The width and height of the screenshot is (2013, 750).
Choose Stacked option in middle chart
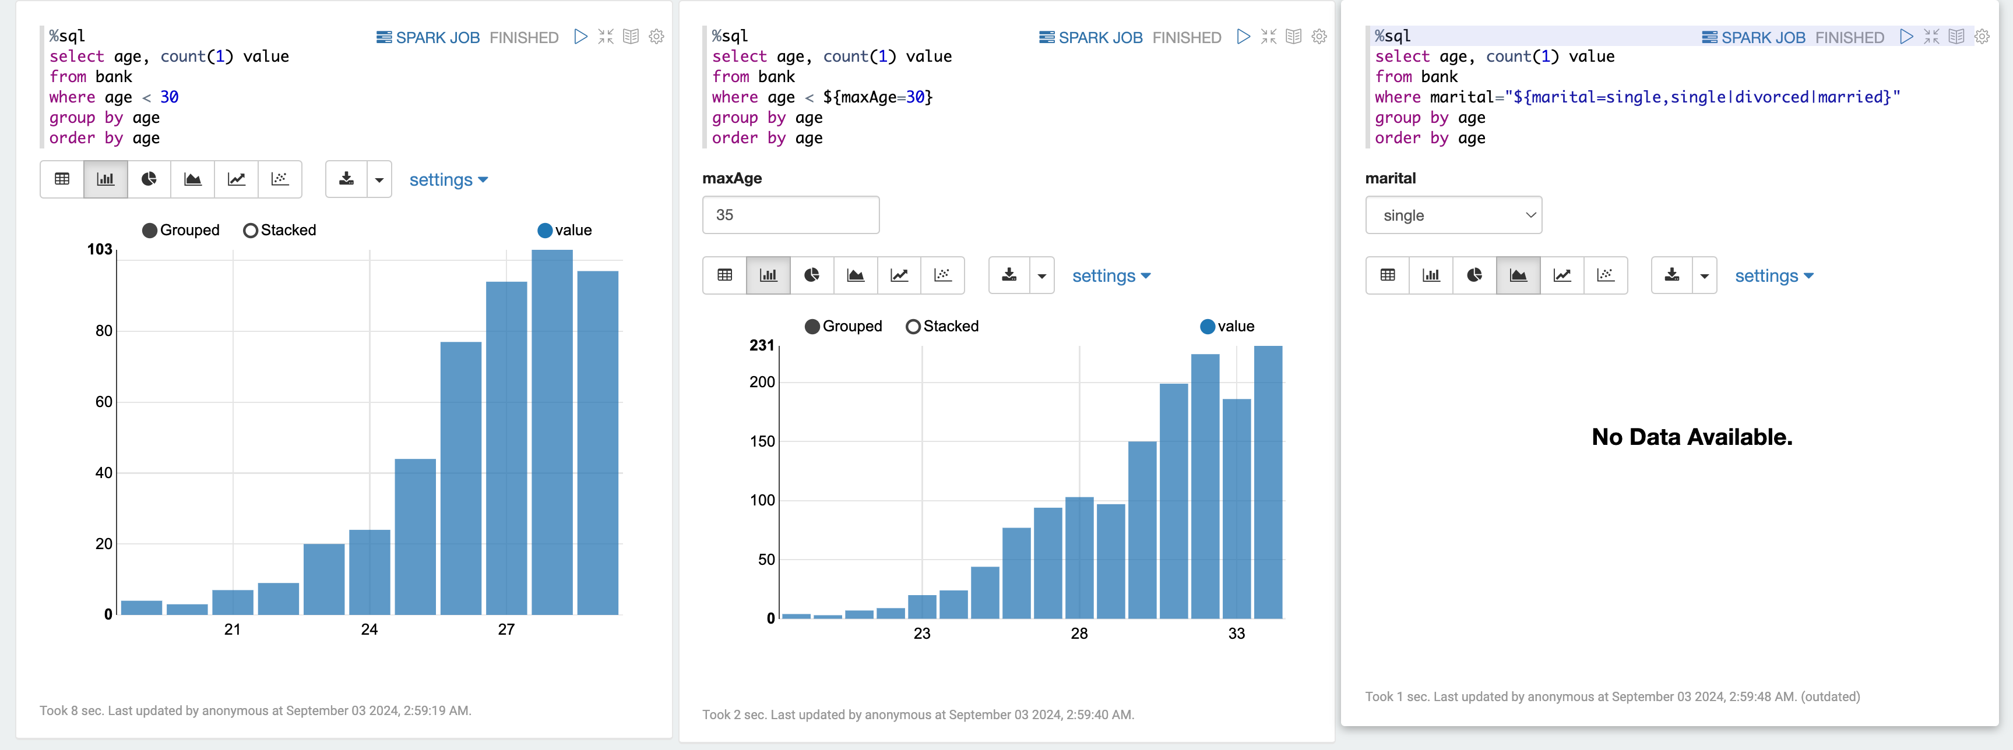click(x=913, y=327)
